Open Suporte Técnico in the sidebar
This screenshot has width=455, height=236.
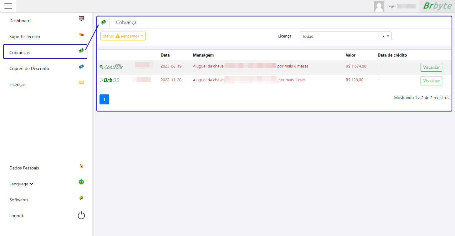point(25,37)
